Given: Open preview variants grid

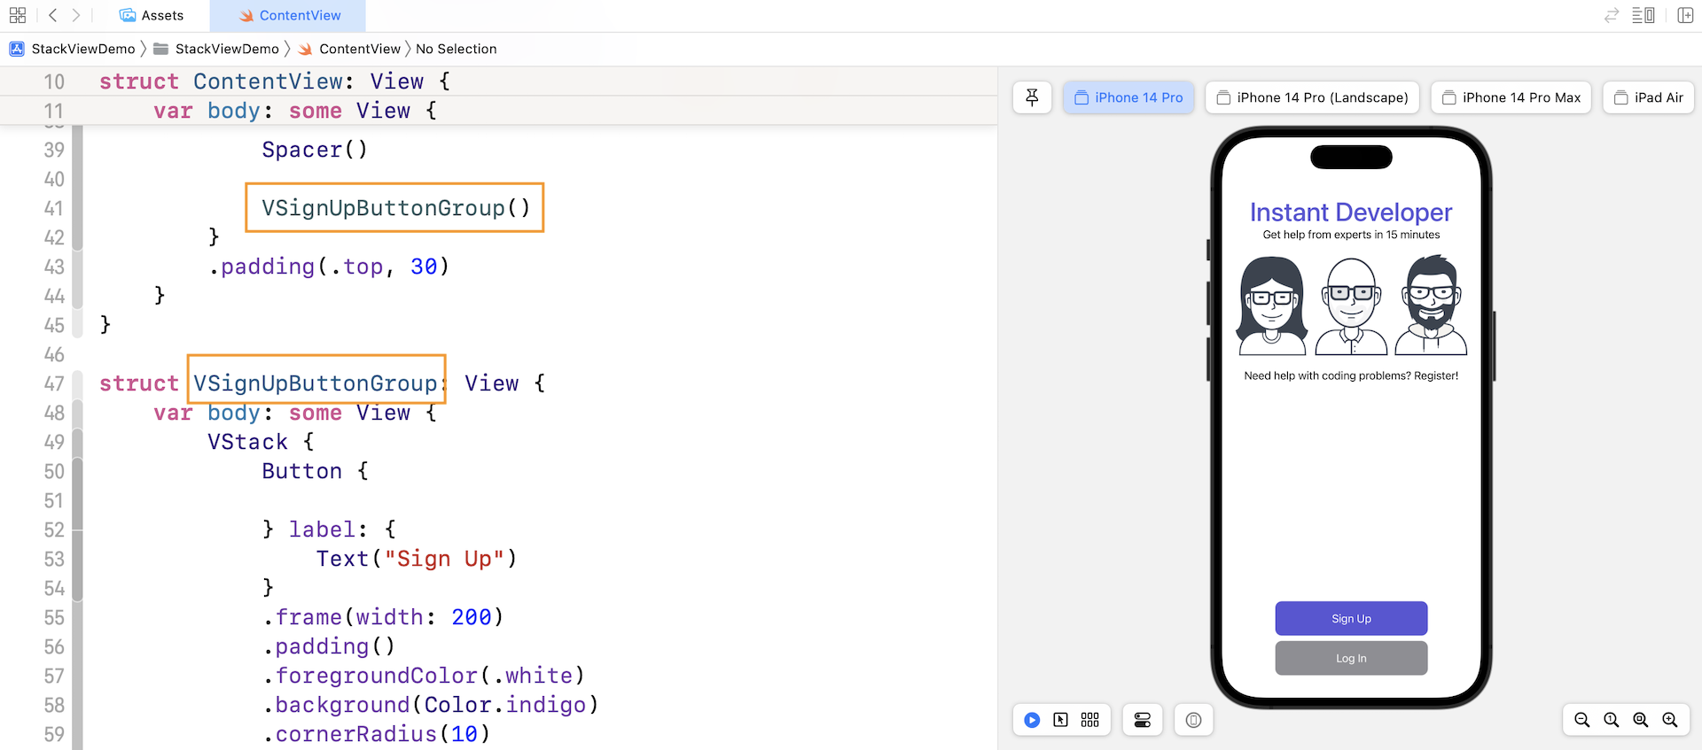Looking at the screenshot, I should click(x=1090, y=720).
